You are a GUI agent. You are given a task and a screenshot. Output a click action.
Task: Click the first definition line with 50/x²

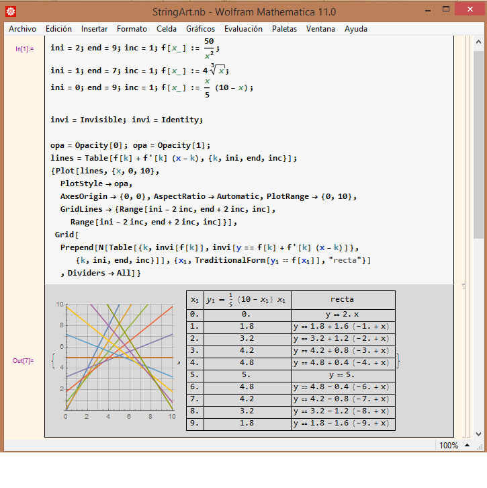(x=135, y=48)
